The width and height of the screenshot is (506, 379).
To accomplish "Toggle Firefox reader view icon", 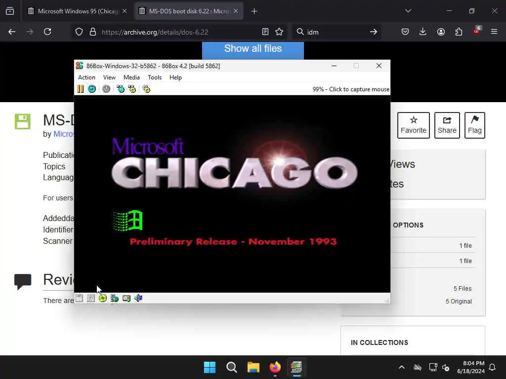I will coord(265,32).
